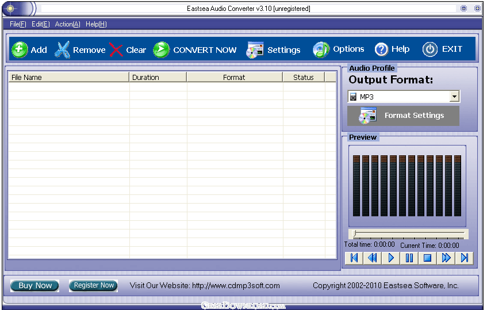
Task: Click the MP3 format combo box field
Action: coord(404,97)
